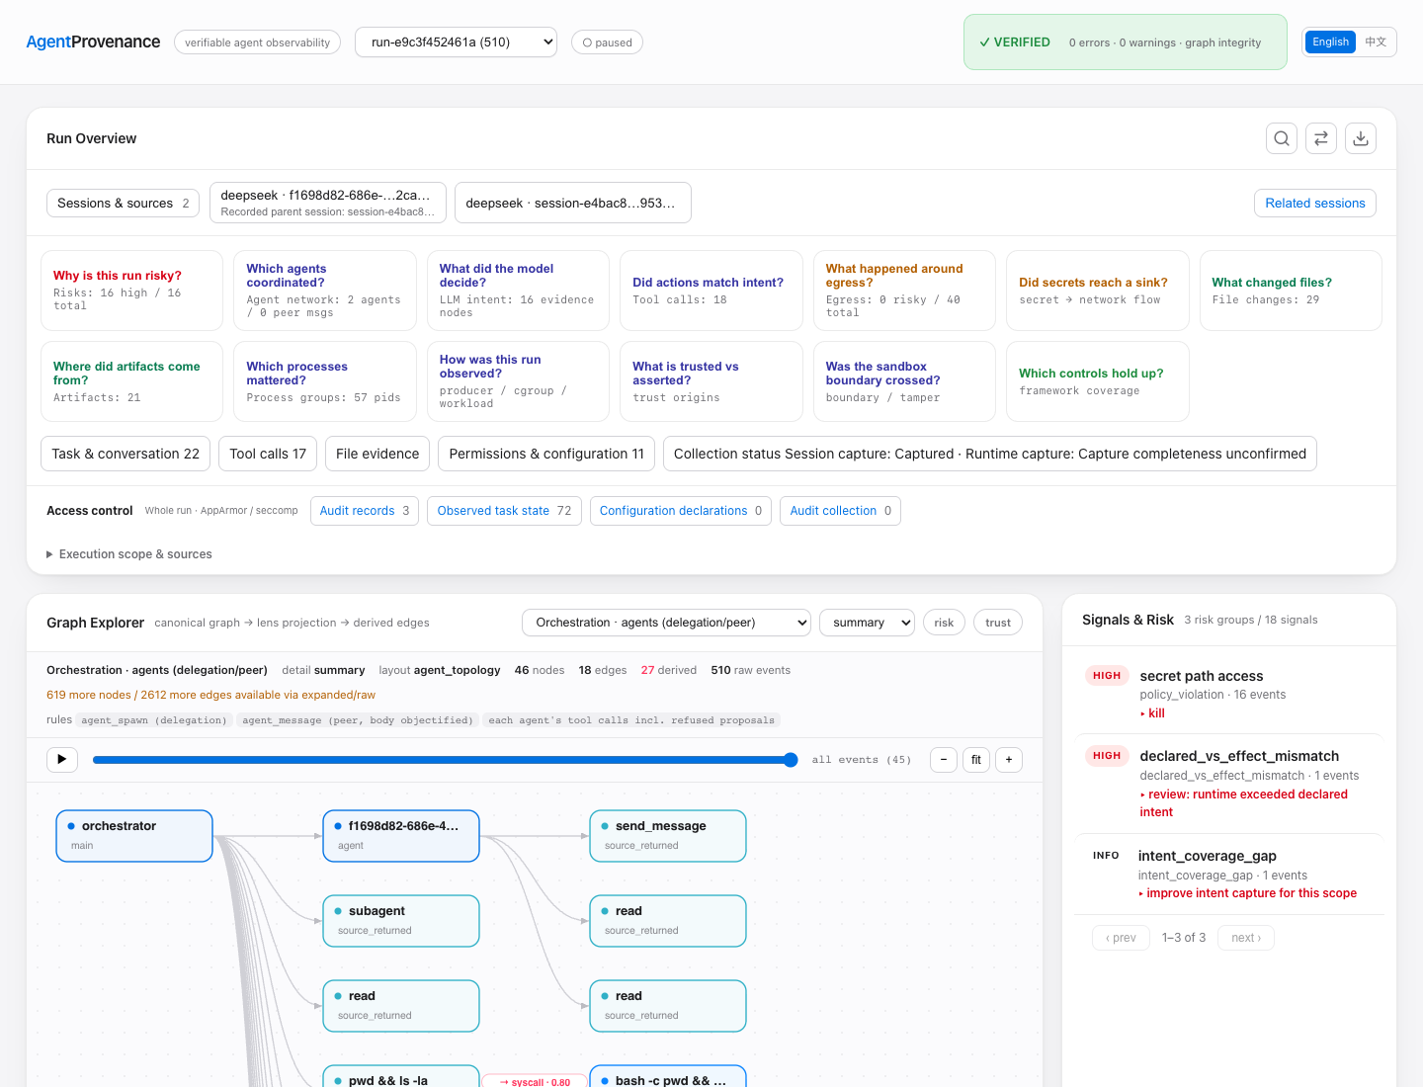Image resolution: width=1423 pixels, height=1087 pixels.
Task: Open Task & conversation 22 tab
Action: 126,454
